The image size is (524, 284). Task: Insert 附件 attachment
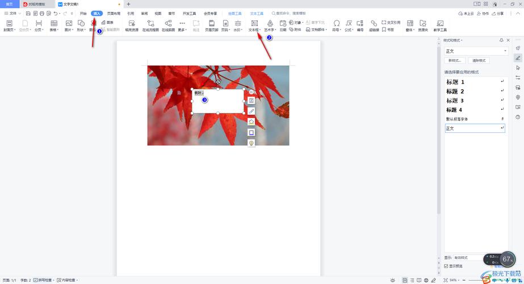[295, 30]
